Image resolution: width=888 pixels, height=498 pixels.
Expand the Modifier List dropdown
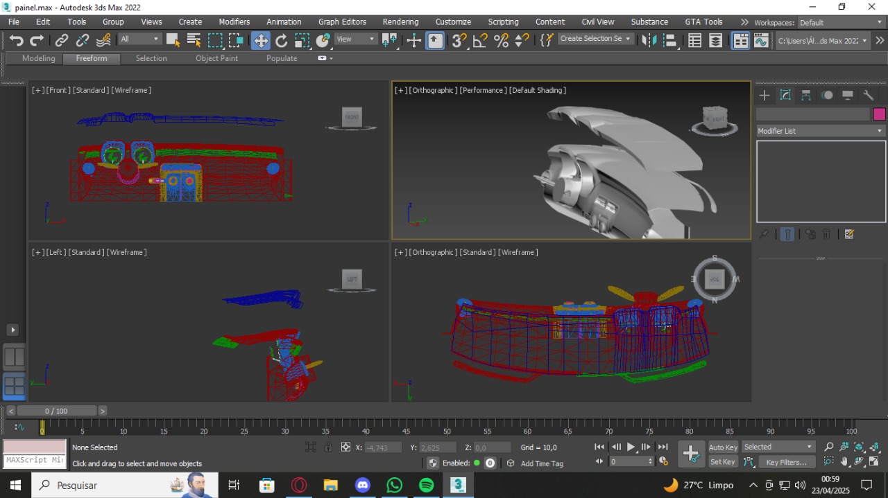click(821, 131)
